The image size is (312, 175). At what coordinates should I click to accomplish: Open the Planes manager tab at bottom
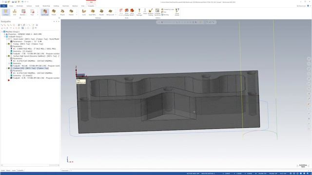[x=8, y=171]
